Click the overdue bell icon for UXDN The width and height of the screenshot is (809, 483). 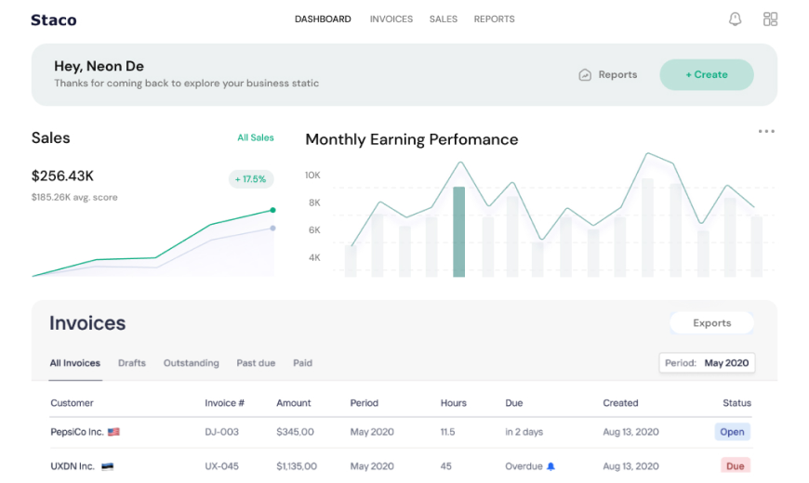pyautogui.click(x=550, y=466)
